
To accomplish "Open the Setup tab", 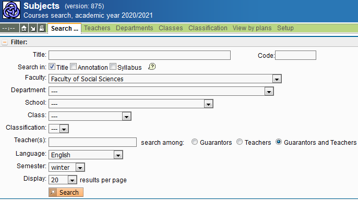I will (285, 28).
